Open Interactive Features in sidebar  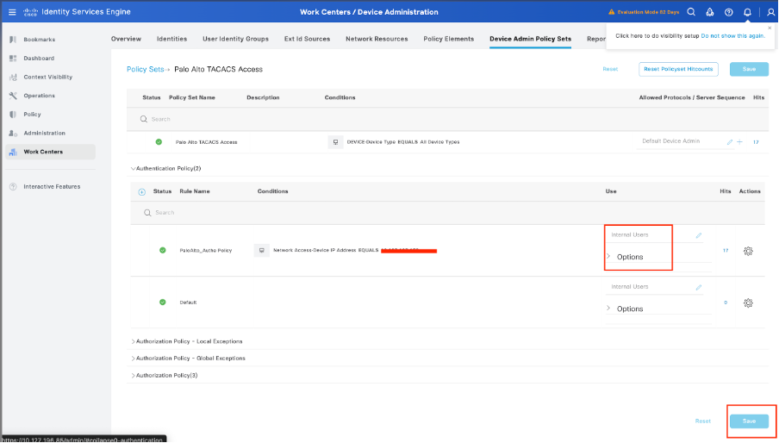click(50, 187)
